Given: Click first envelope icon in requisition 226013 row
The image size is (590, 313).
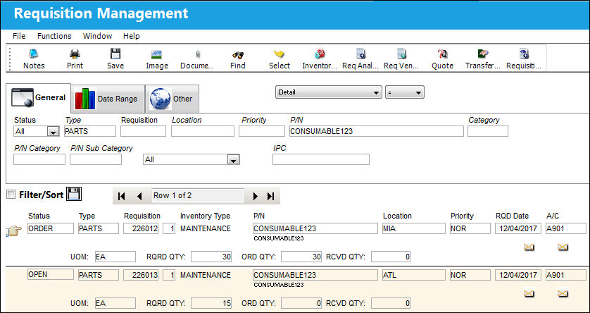Looking at the screenshot, I should 529,293.
